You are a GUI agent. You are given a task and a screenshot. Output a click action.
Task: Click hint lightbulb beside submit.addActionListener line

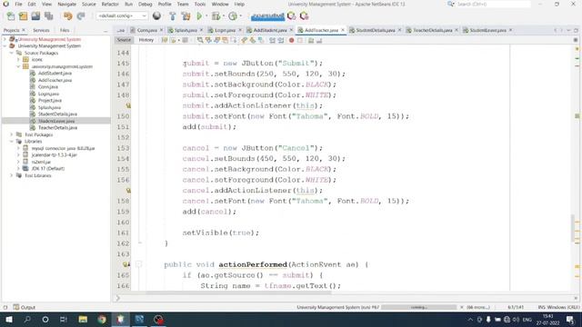point(128,105)
